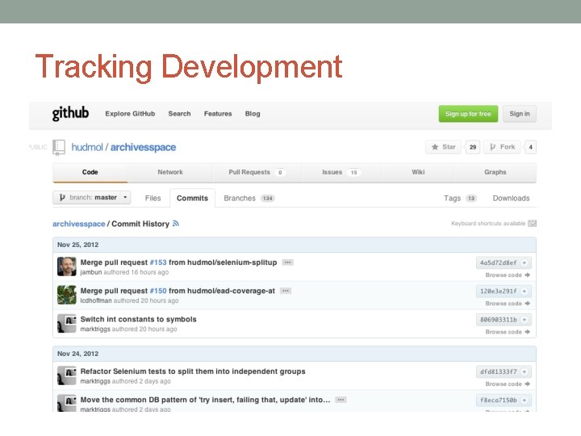This screenshot has height=436, width=581.
Task: Click lcdhoffman's avatar thumbnail
Action: 67,295
